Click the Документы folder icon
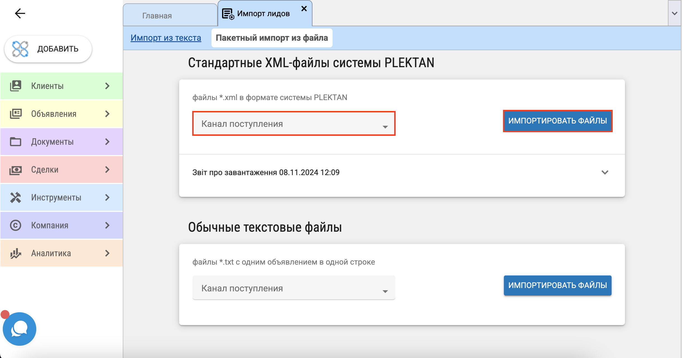Viewport: 683px width, 358px height. pyautogui.click(x=16, y=142)
